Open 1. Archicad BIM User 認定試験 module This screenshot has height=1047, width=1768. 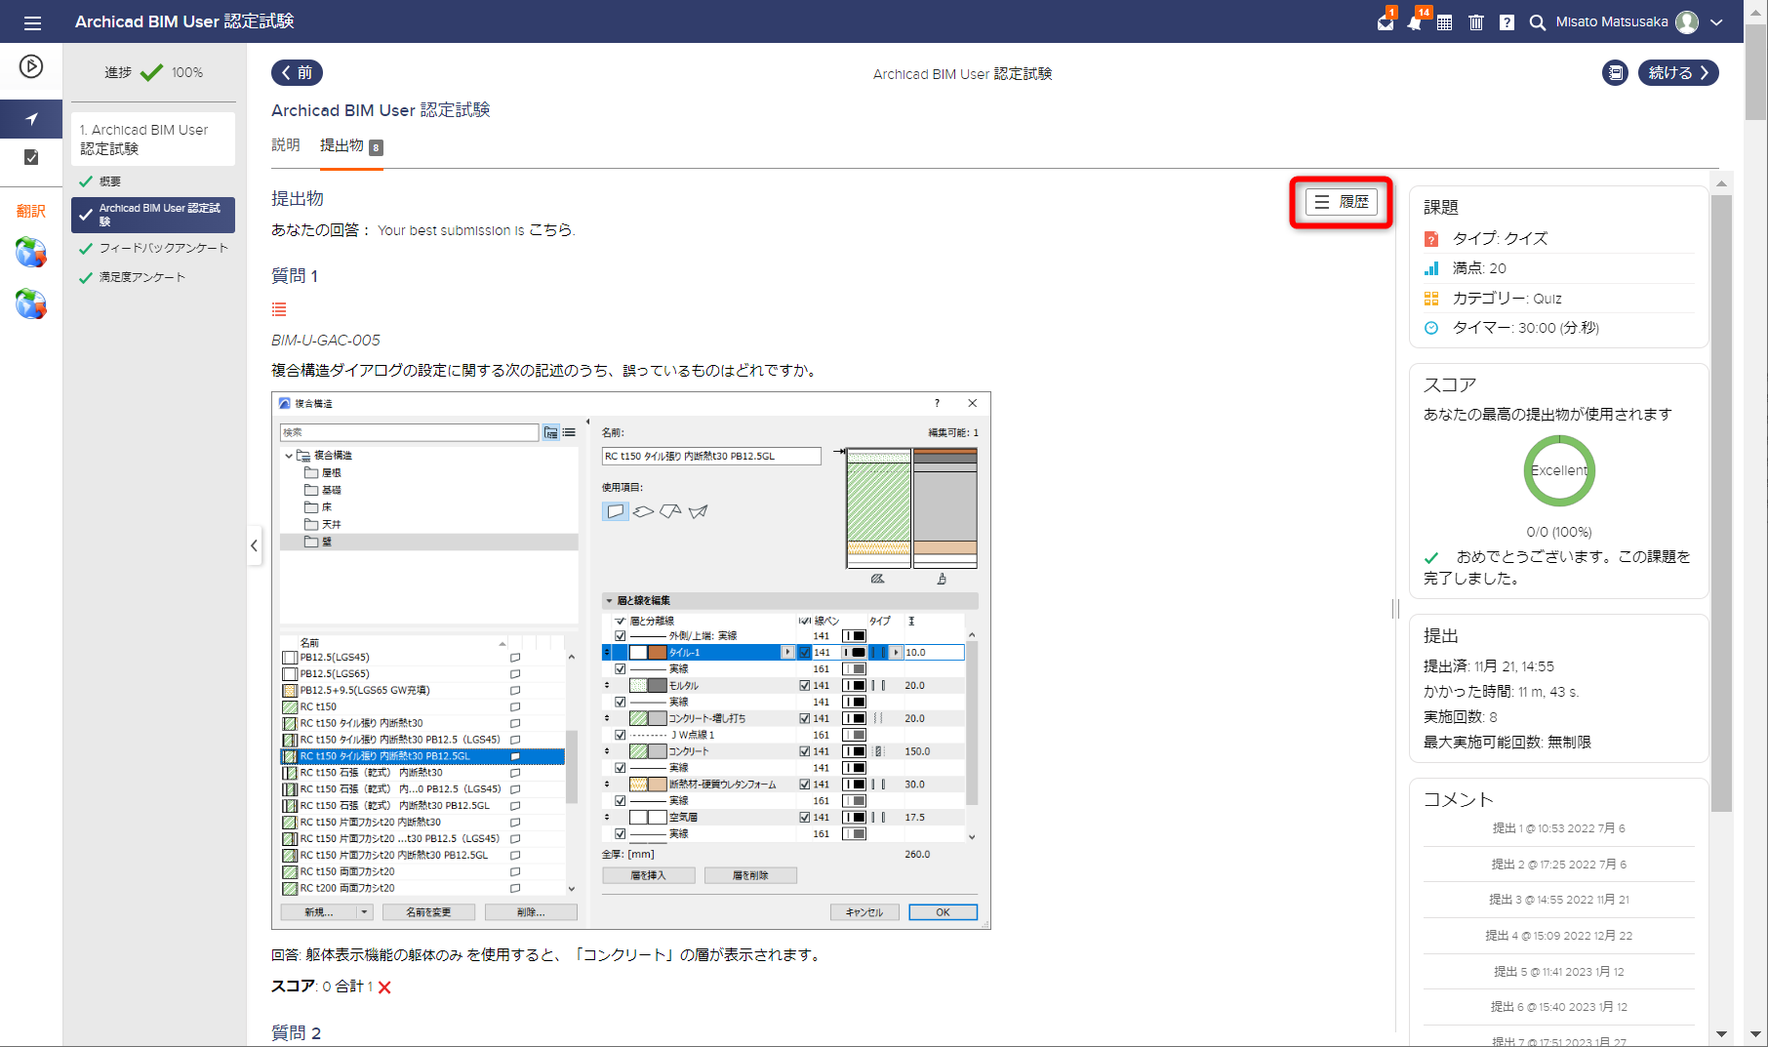(153, 139)
